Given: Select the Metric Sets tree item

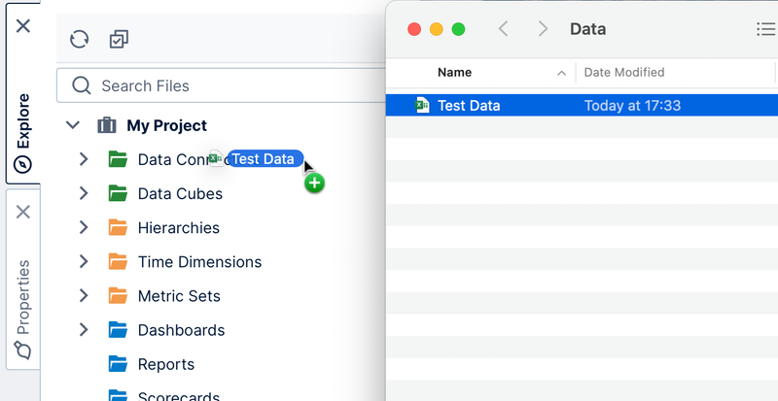Looking at the screenshot, I should 179,296.
